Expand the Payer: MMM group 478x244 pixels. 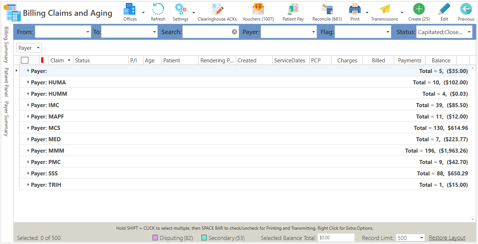click(28, 150)
